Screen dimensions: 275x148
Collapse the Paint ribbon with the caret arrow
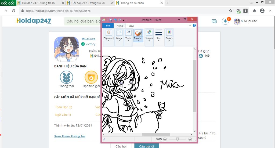click(x=190, y=26)
